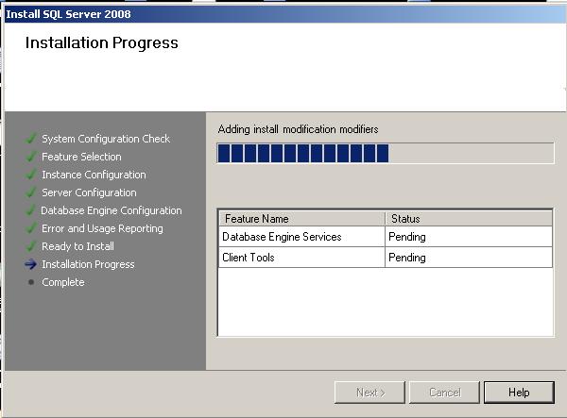Select the Ready to Install step

tap(77, 246)
